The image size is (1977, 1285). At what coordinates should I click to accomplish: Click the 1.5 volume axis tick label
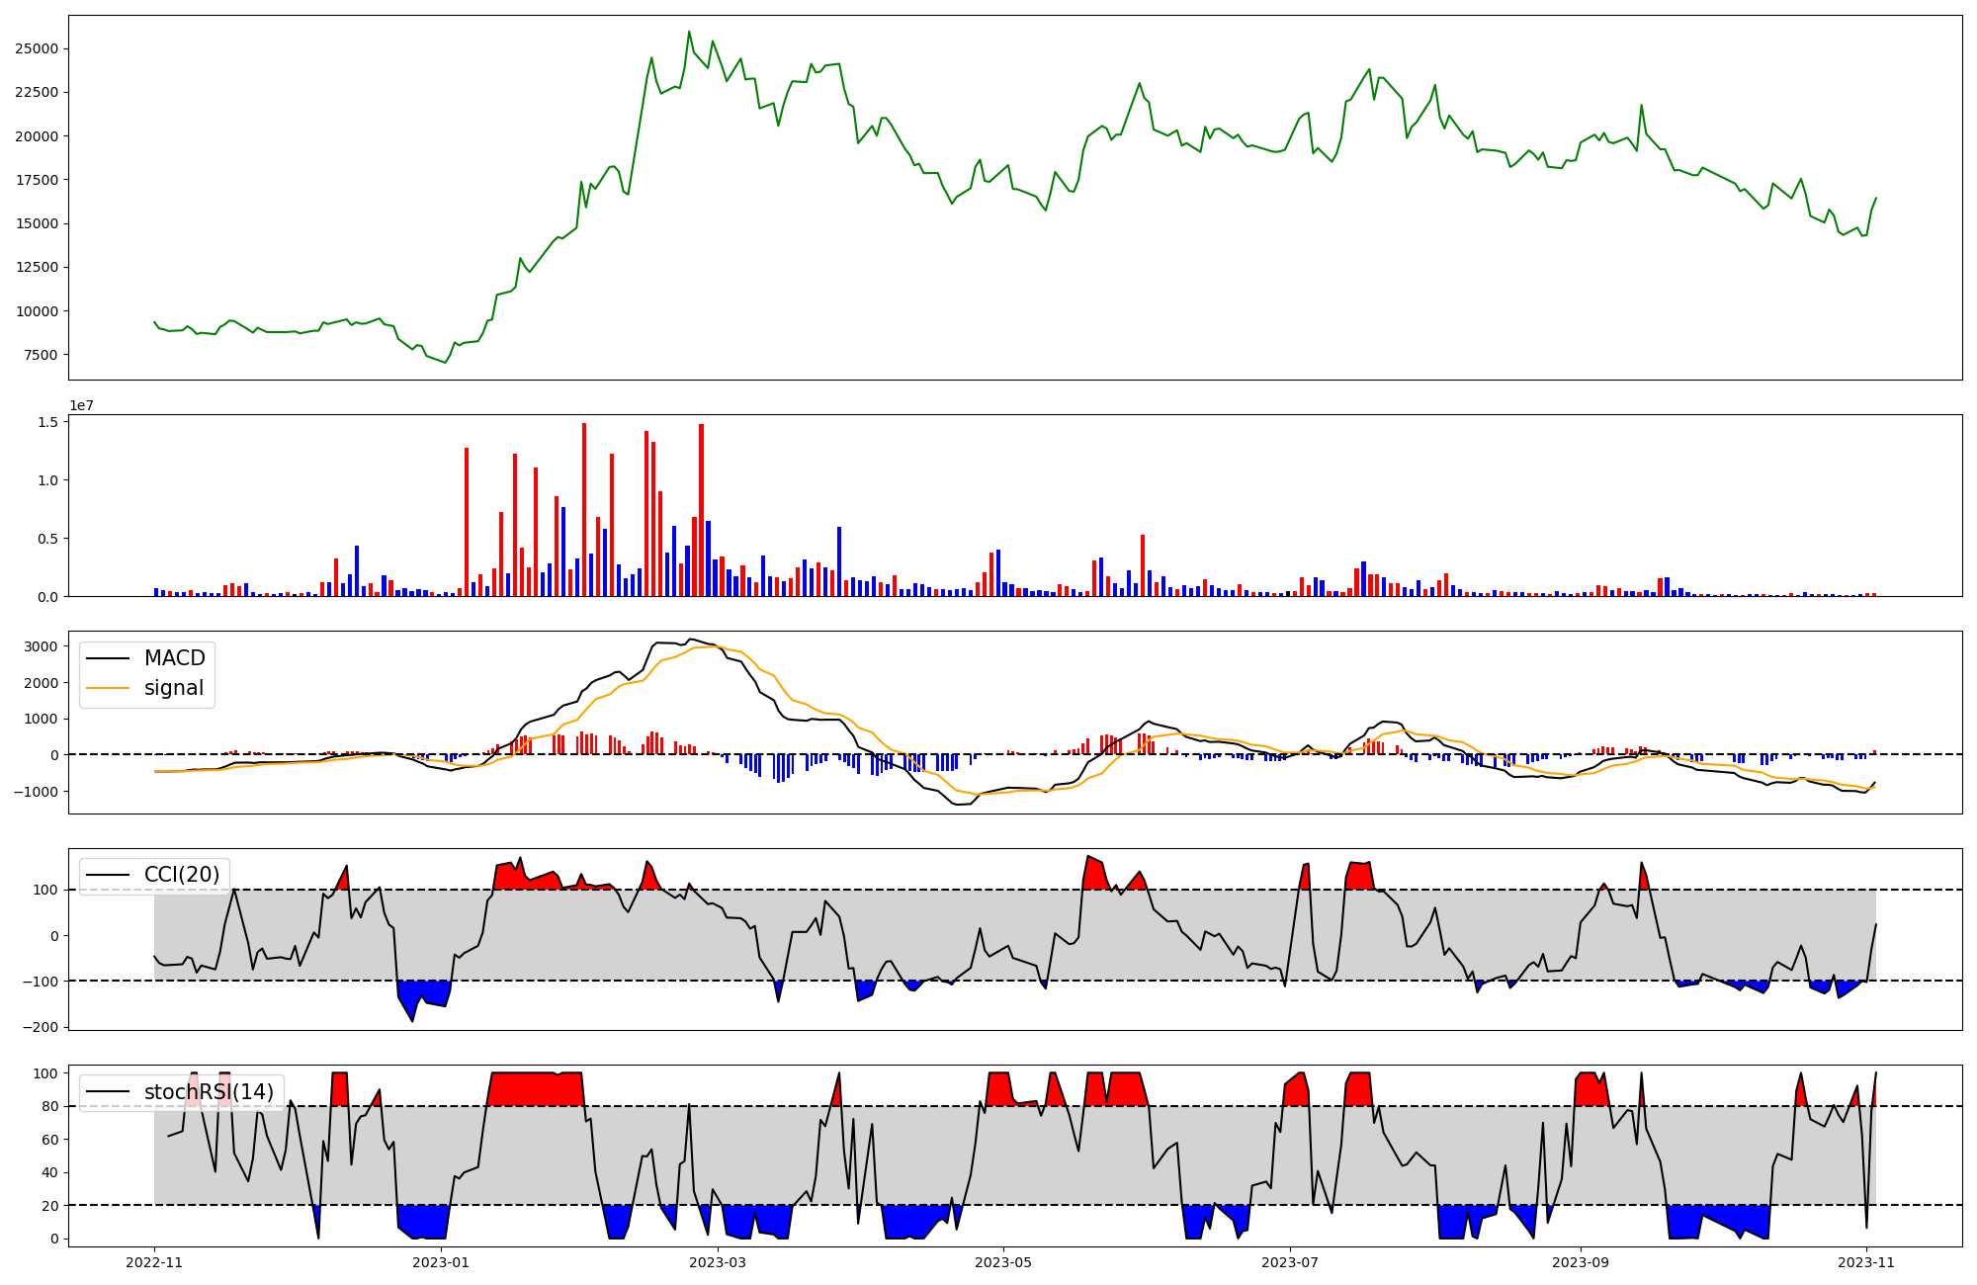pos(48,422)
